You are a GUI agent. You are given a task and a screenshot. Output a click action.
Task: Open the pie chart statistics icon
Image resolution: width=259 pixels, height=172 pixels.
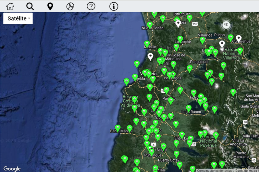70,6
